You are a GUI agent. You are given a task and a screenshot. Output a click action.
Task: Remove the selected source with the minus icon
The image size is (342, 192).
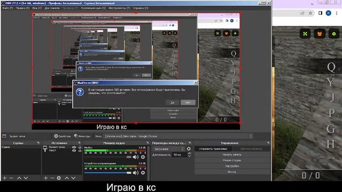[x=52, y=178]
